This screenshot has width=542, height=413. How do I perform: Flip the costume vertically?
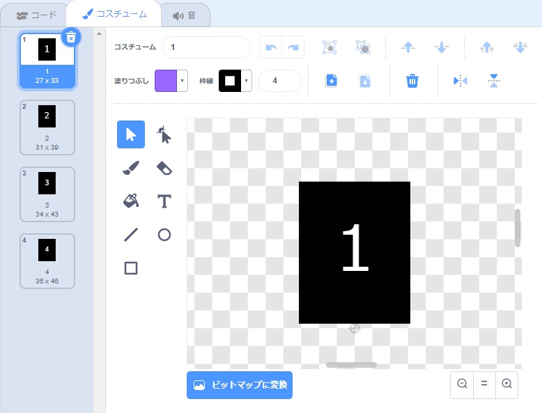[x=494, y=81]
